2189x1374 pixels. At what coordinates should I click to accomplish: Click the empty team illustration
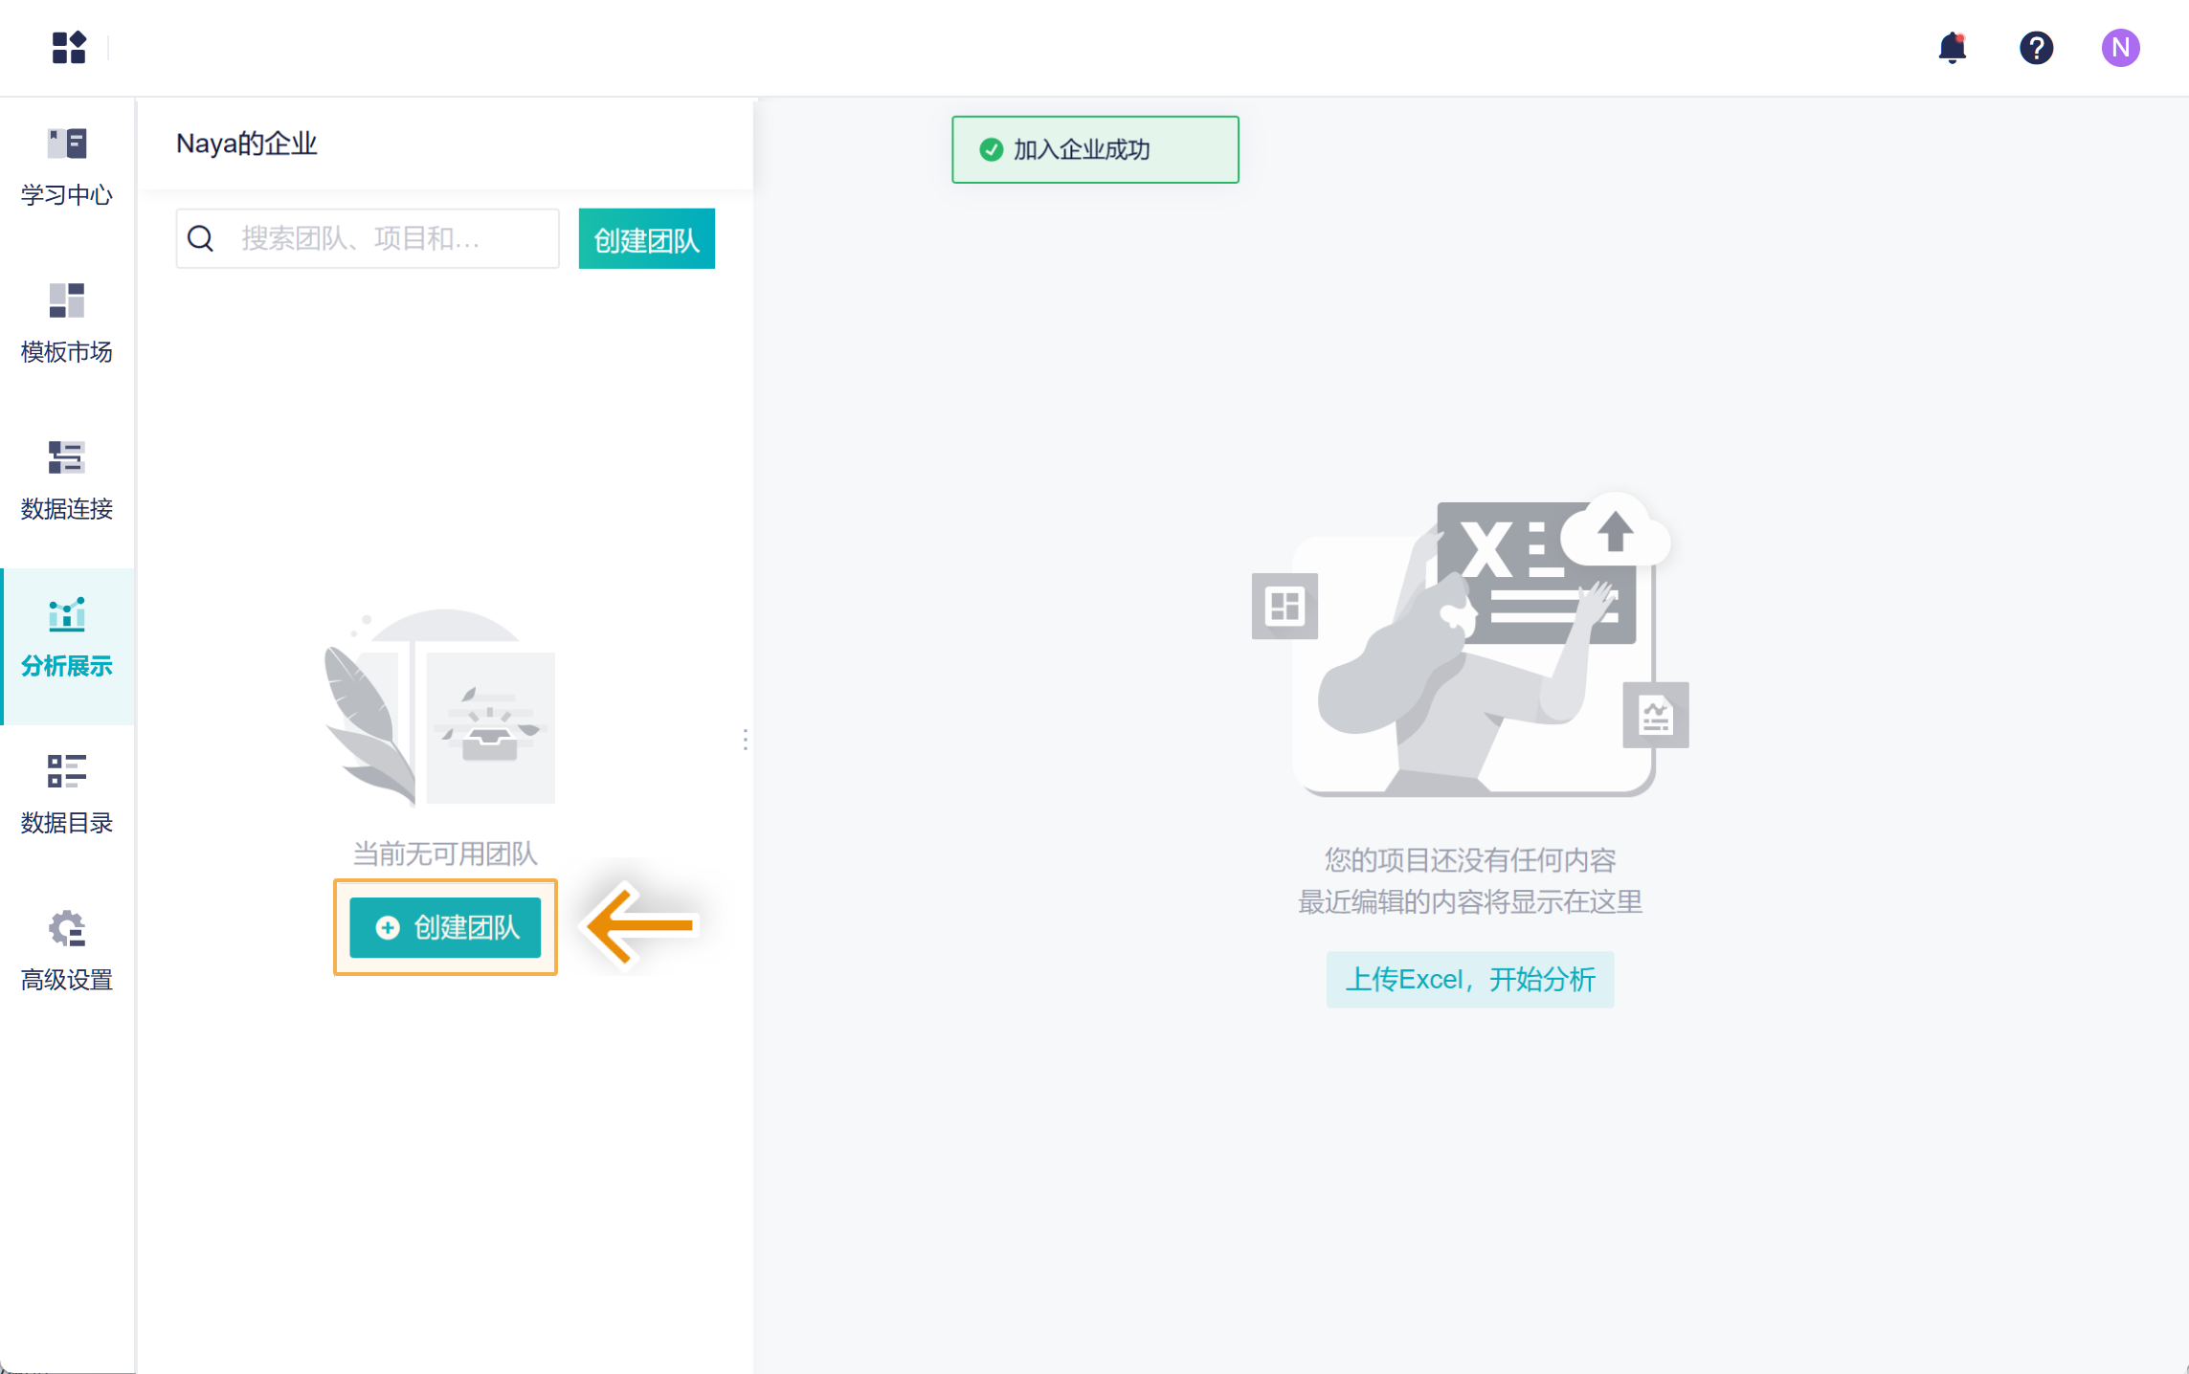point(440,708)
